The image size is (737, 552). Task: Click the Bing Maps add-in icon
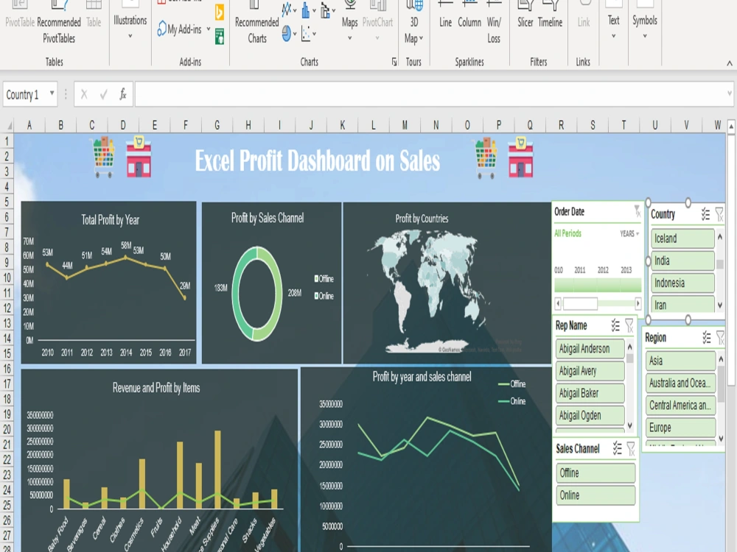click(x=220, y=12)
